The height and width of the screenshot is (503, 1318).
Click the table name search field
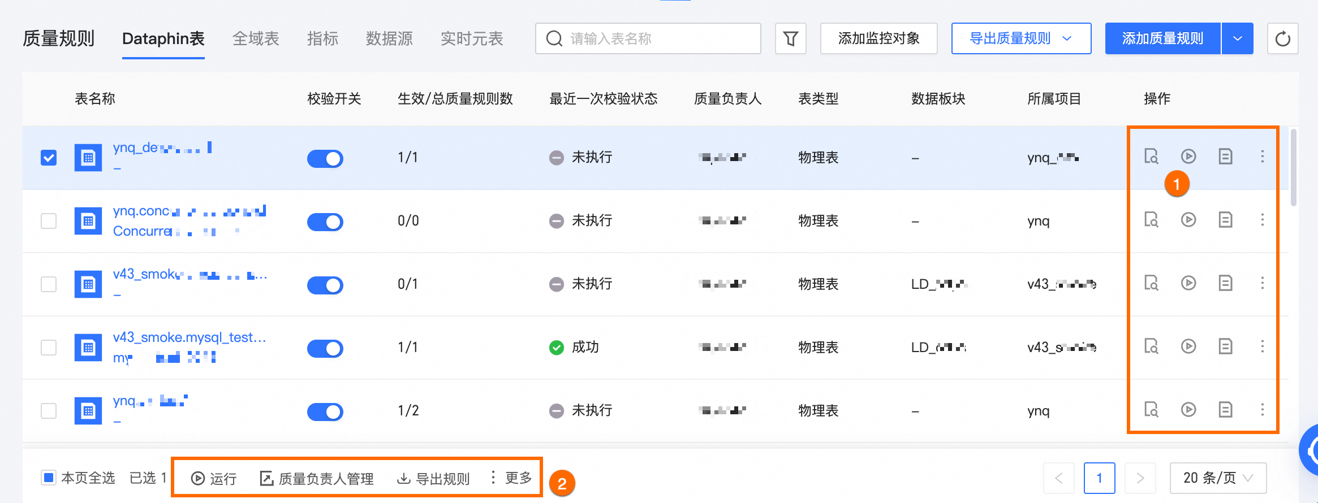pyautogui.click(x=656, y=38)
